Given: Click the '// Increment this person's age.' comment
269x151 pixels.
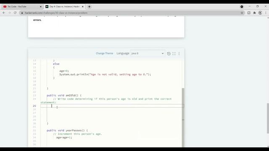Looking at the screenshot, I should tap(77, 134).
